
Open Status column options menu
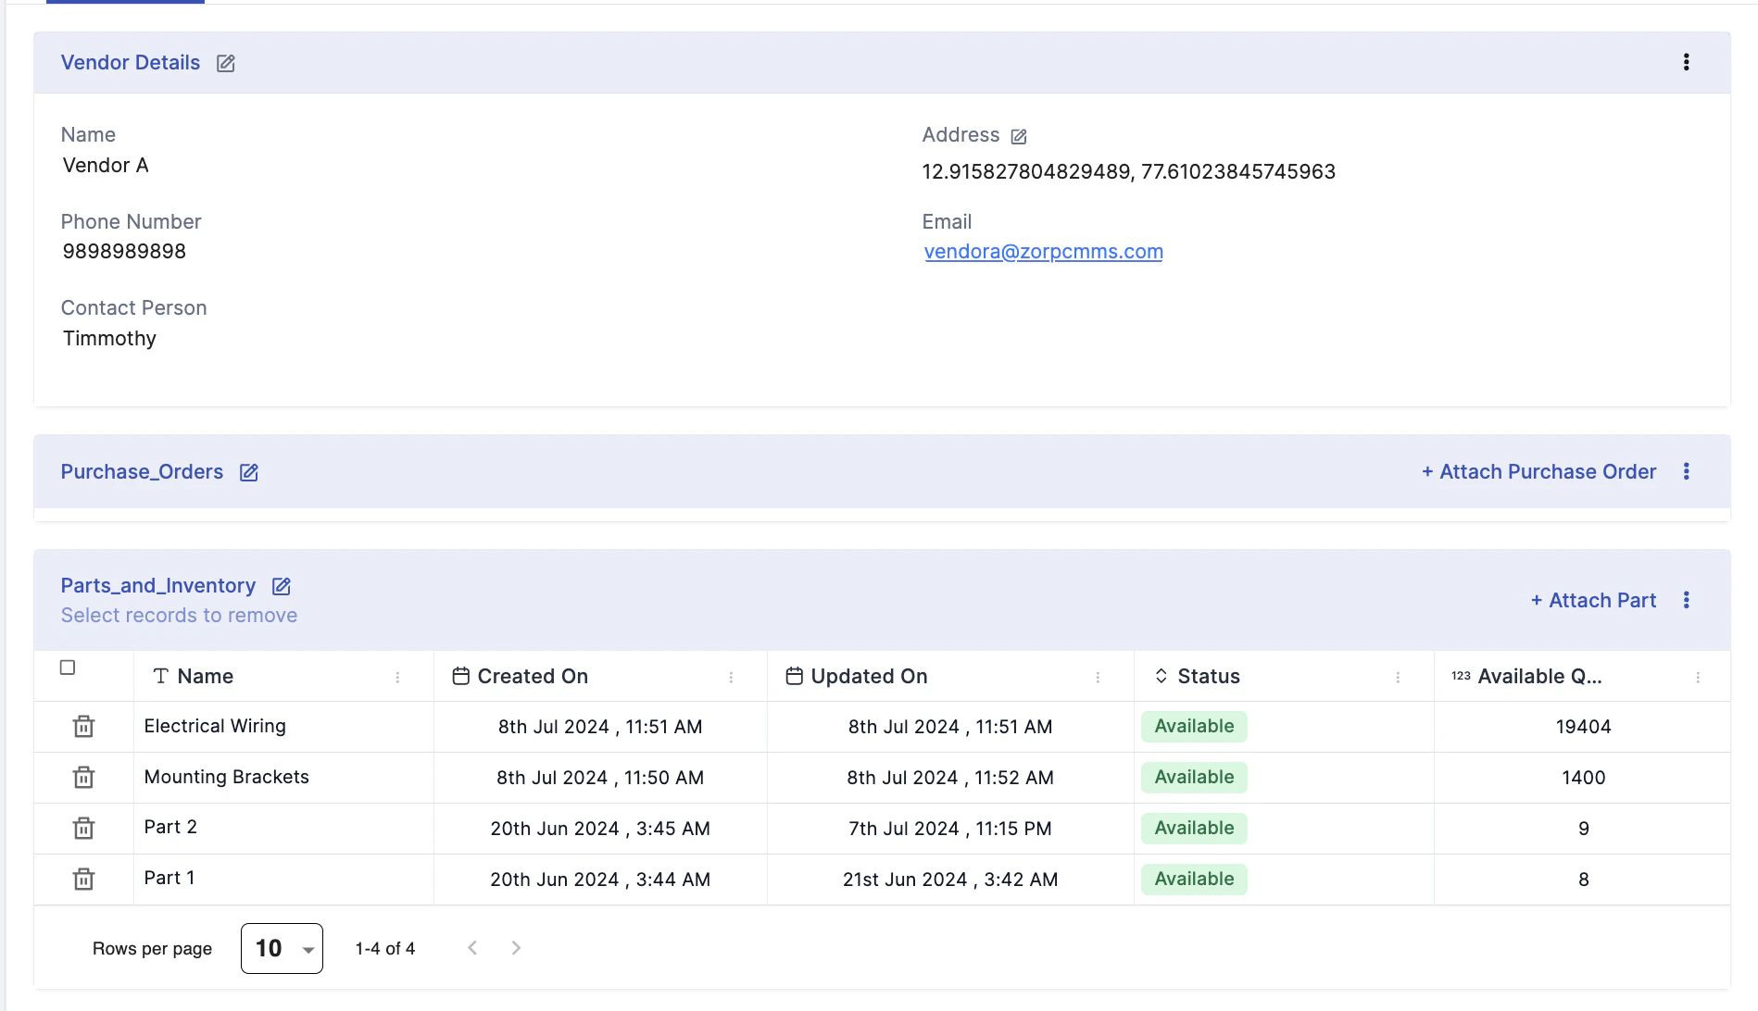point(1398,678)
